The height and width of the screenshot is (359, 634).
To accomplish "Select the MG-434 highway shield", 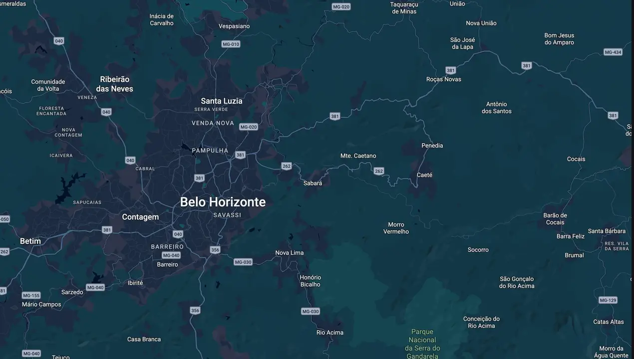I will coord(613,52).
